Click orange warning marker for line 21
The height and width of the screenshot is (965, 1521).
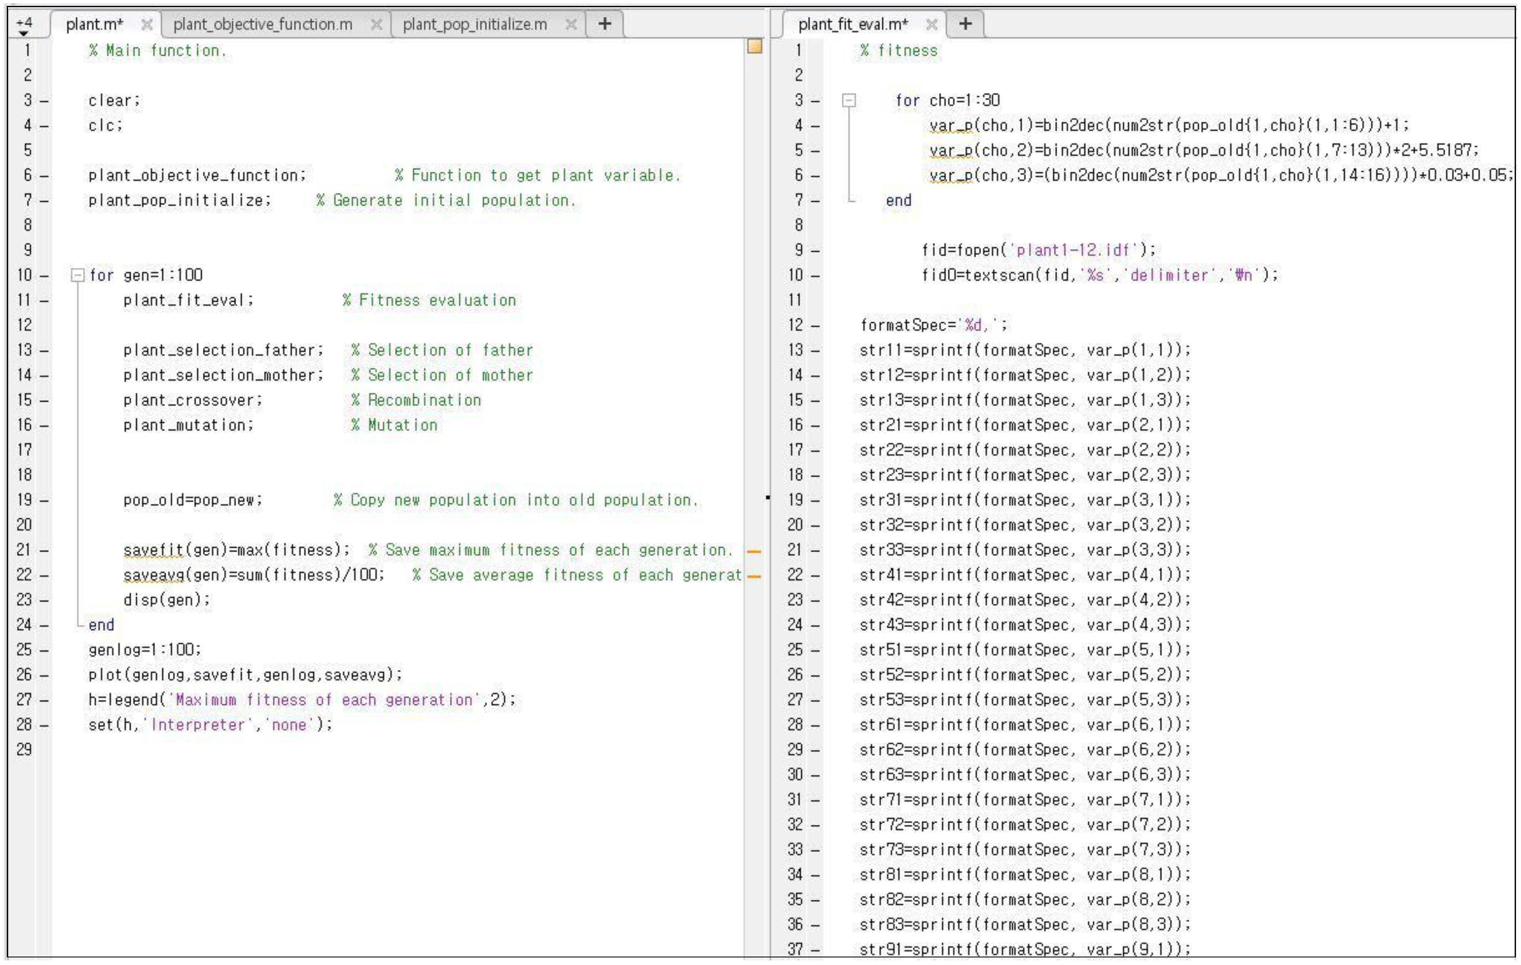[753, 551]
